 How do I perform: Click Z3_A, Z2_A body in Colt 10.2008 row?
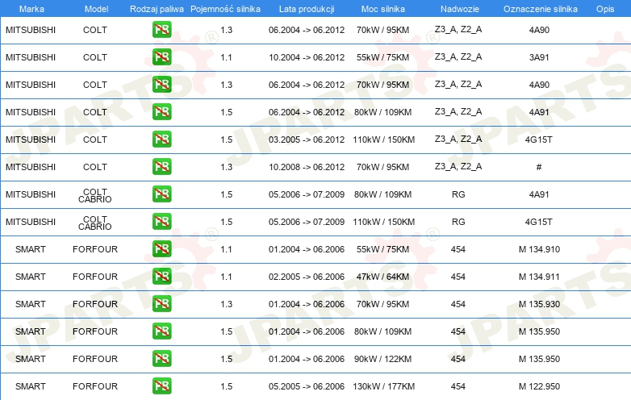[458, 166]
